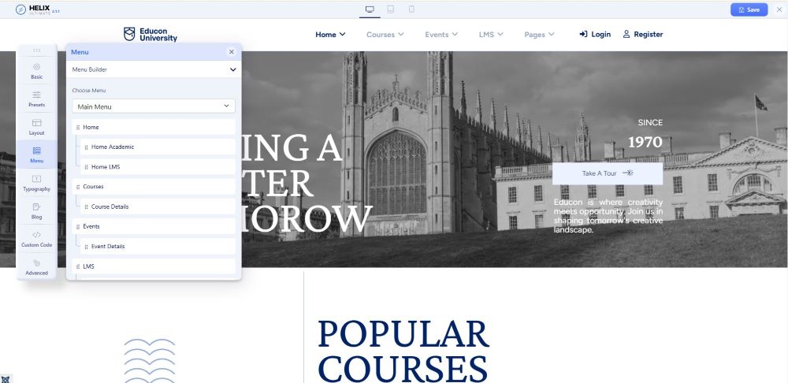Select the Courses menu tree item

click(x=154, y=187)
